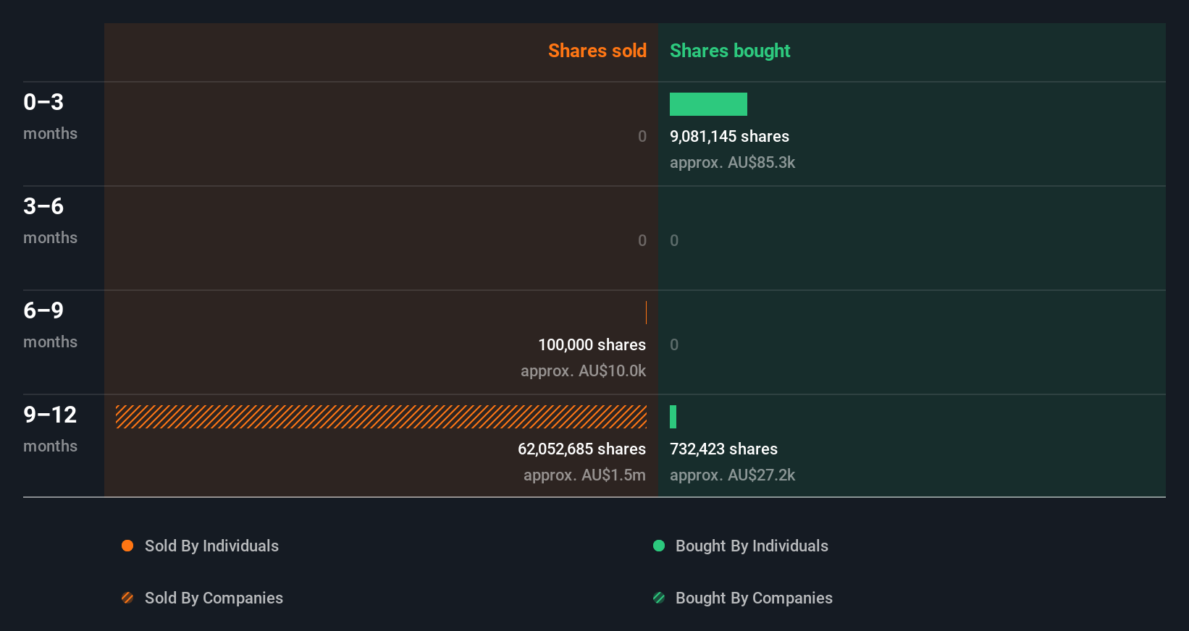This screenshot has width=1189, height=631.
Task: Select the 3–6 months row label
Action: coord(50,220)
